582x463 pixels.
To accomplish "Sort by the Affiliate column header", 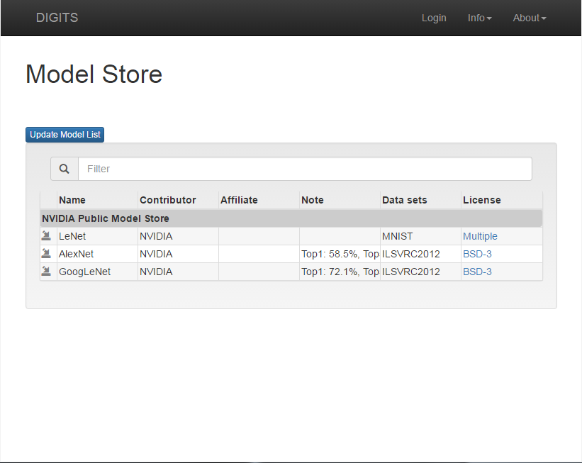I will tap(239, 200).
